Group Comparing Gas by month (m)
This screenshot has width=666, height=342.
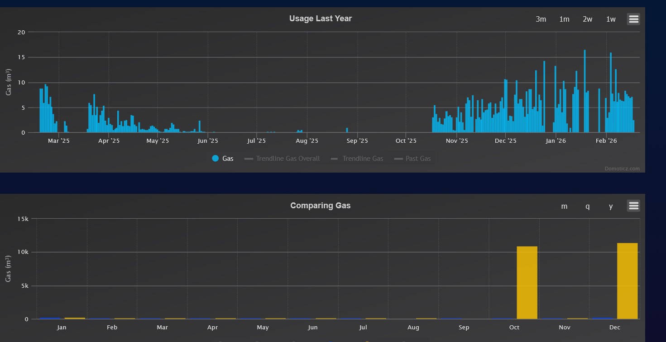point(564,206)
